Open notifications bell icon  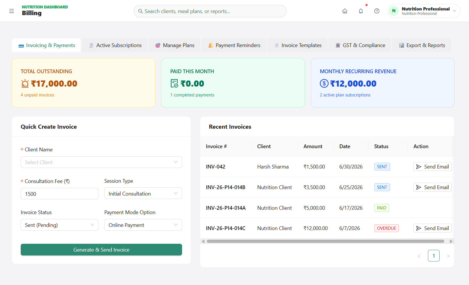coord(361,11)
